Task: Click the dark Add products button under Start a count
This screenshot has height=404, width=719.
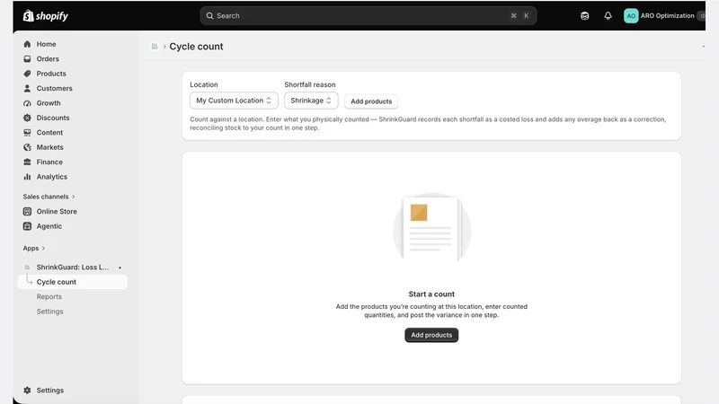Action: (431, 335)
